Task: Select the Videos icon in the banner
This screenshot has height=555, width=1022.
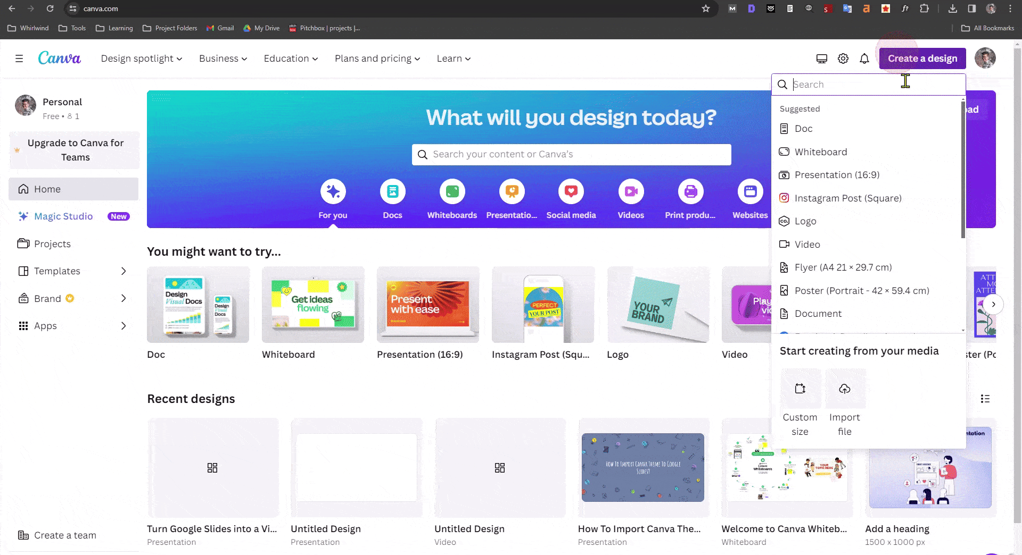Action: 631,192
